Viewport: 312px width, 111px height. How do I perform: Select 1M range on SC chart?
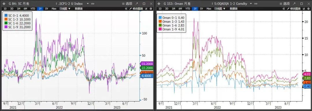click(18, 9)
